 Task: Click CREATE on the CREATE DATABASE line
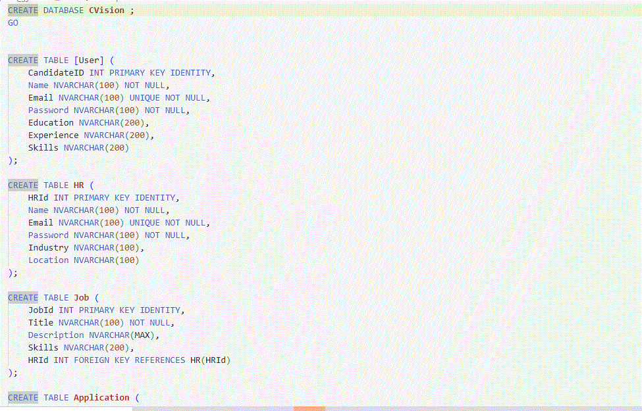pyautogui.click(x=23, y=11)
